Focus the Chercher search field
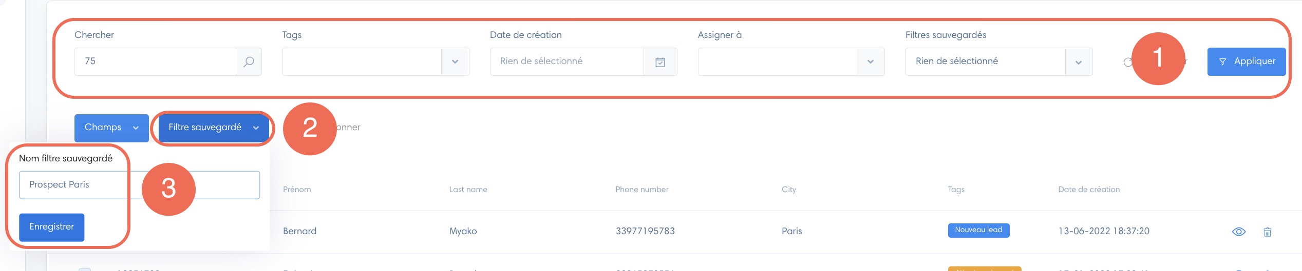 point(155,62)
